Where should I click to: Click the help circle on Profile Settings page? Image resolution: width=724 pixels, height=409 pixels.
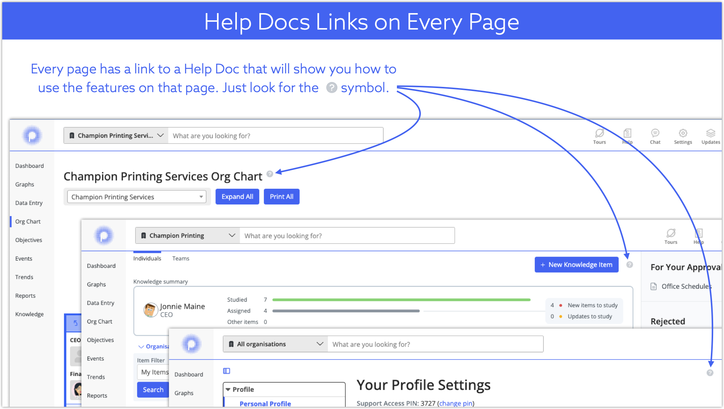(x=710, y=373)
